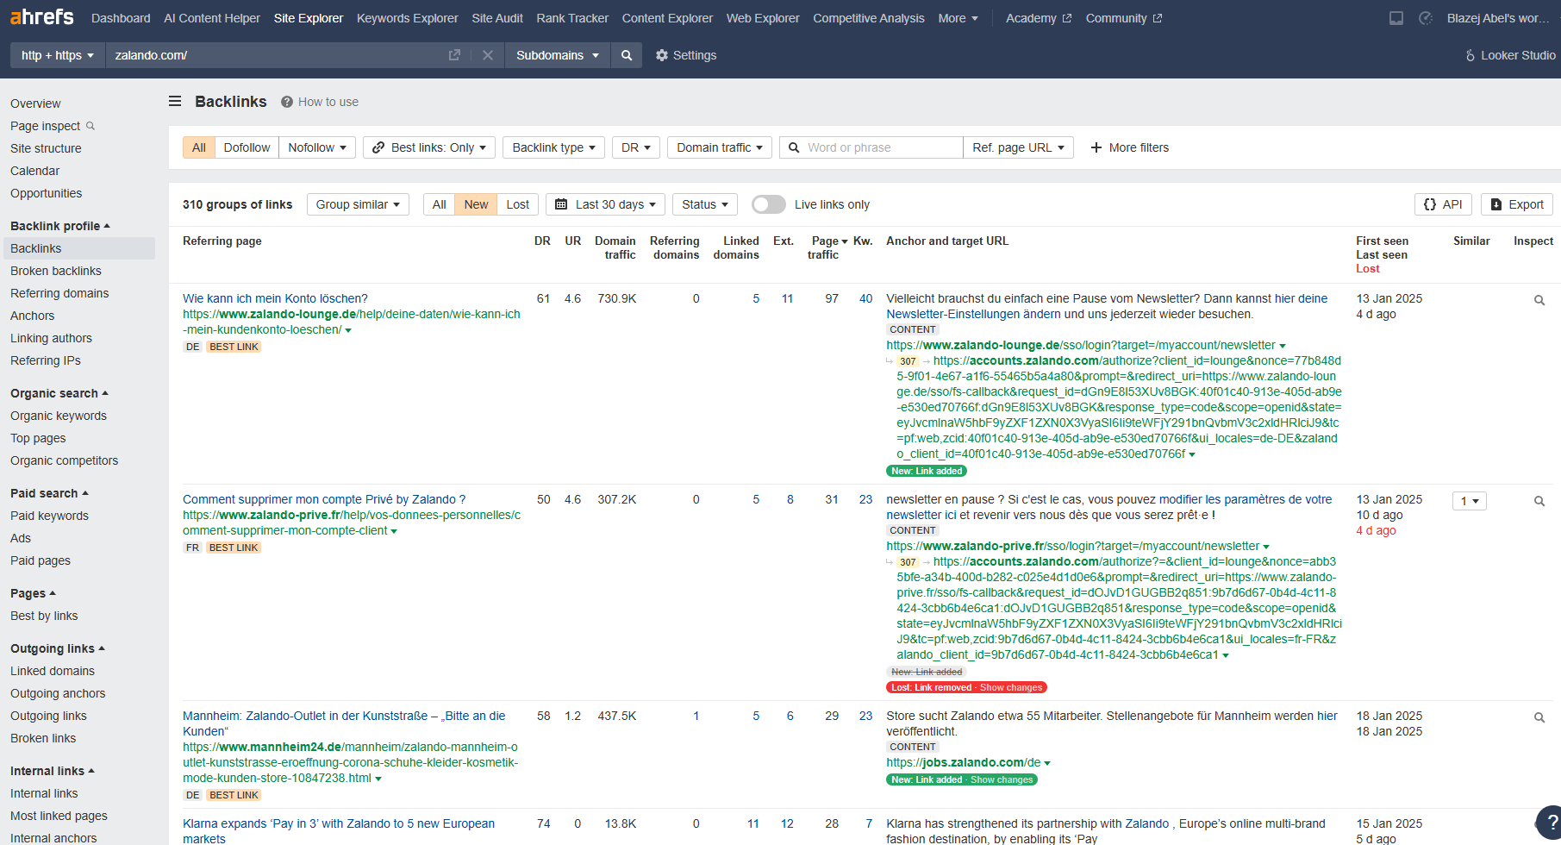
Task: Open Looker Studio integration
Action: 1510,55
